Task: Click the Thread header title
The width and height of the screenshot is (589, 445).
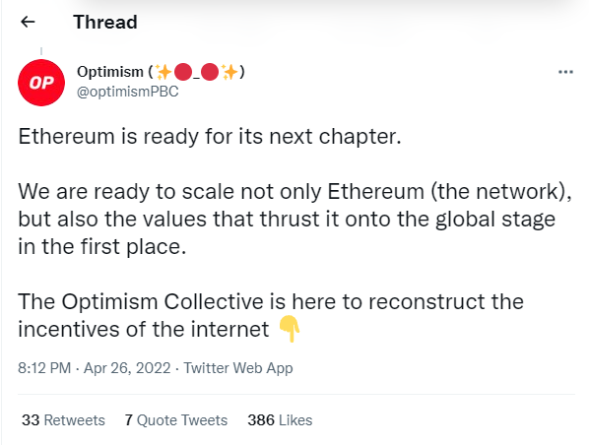Action: [x=105, y=23]
